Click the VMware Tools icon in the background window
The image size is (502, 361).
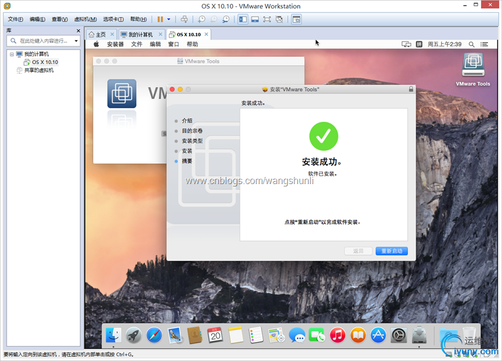click(122, 94)
